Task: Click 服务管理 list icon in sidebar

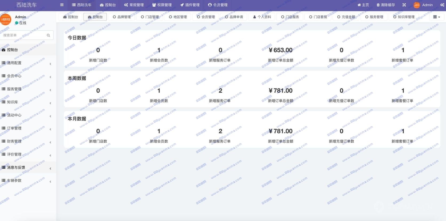Action: (x=3, y=89)
